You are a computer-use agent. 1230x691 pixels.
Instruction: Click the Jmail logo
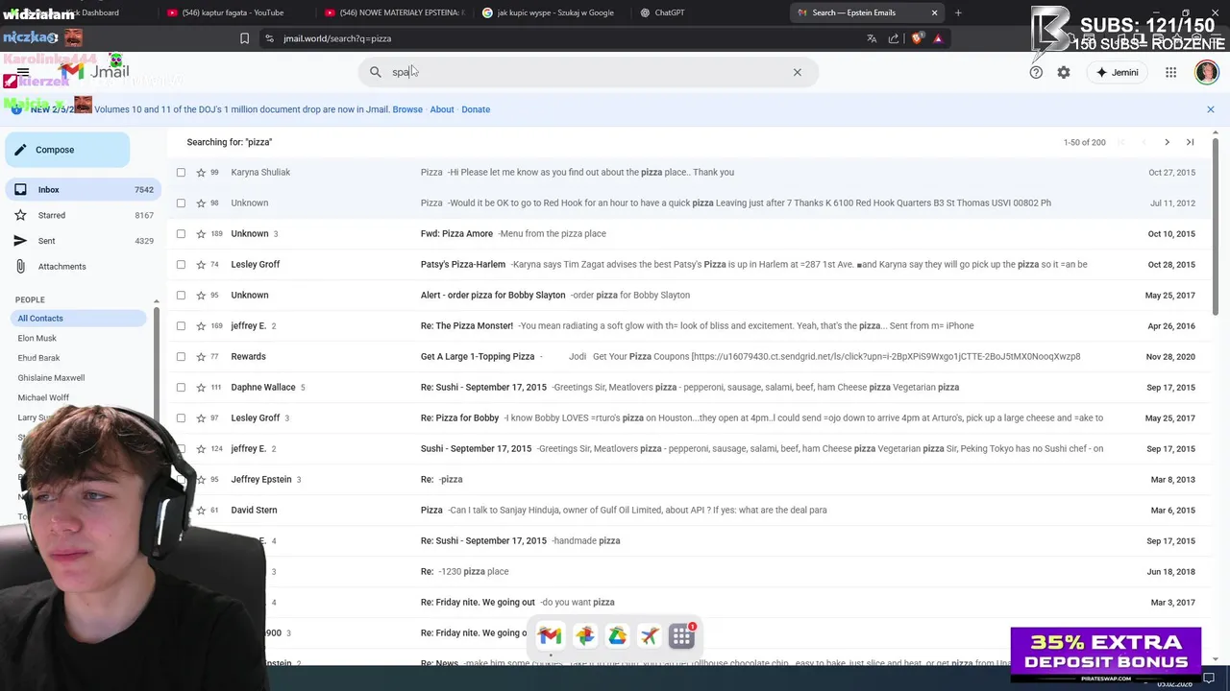(94, 72)
